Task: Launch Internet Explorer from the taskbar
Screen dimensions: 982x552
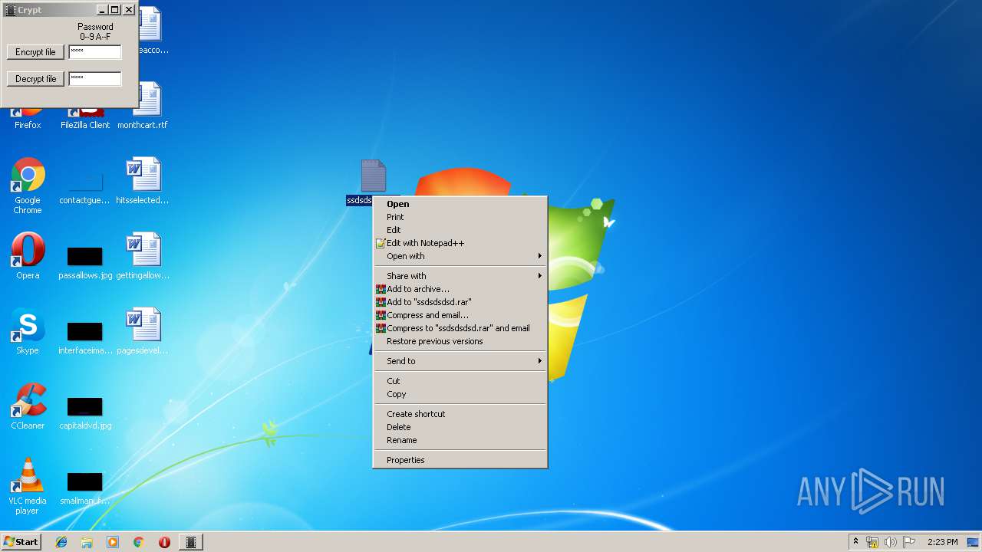Action: pos(61,542)
